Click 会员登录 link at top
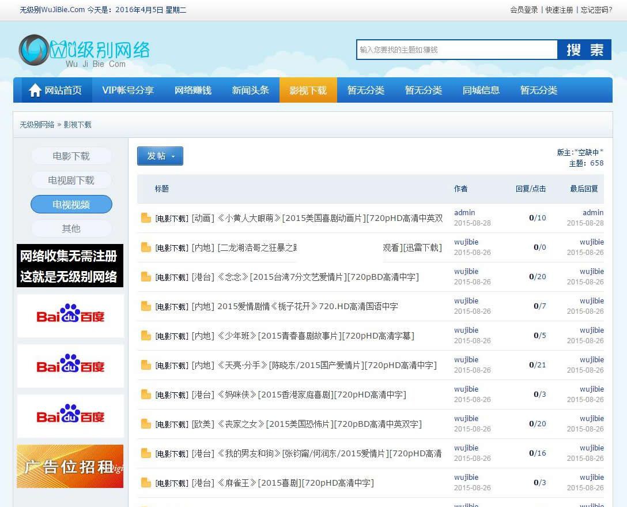This screenshot has height=507, width=627. 524,10
